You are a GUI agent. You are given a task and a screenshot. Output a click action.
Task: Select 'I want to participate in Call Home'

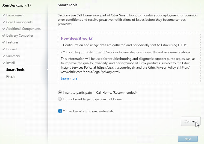(60, 93)
